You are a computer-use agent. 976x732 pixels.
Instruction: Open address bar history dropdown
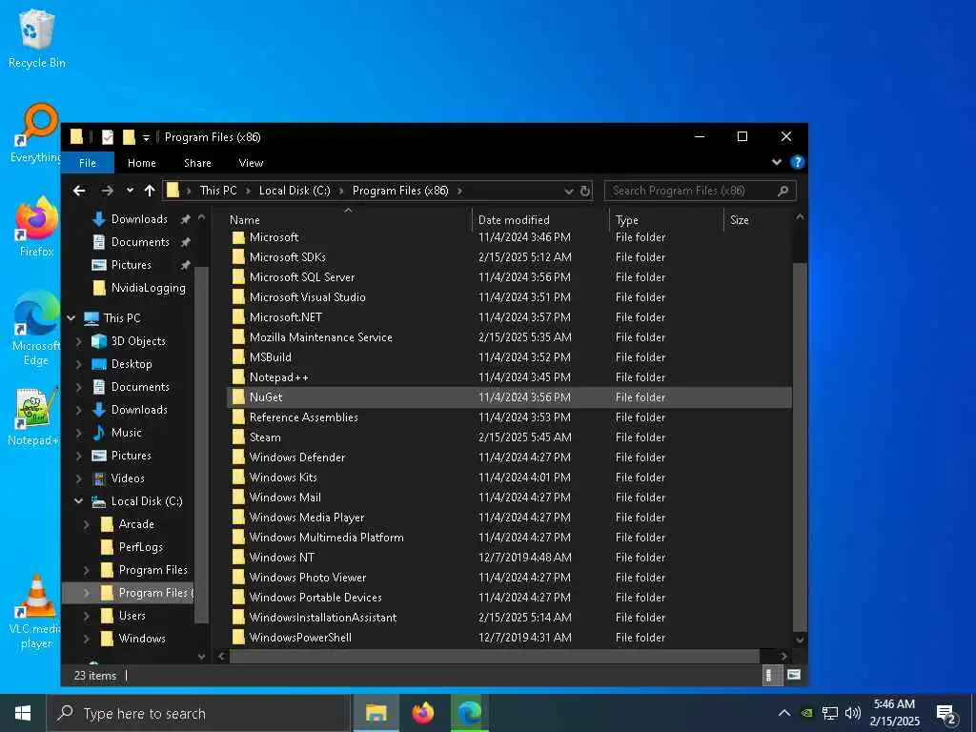tap(568, 191)
